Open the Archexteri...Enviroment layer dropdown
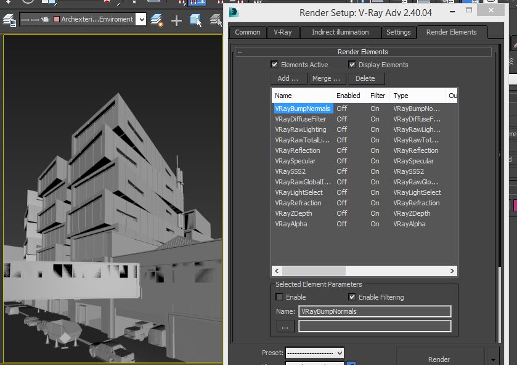517x365 pixels. point(142,19)
